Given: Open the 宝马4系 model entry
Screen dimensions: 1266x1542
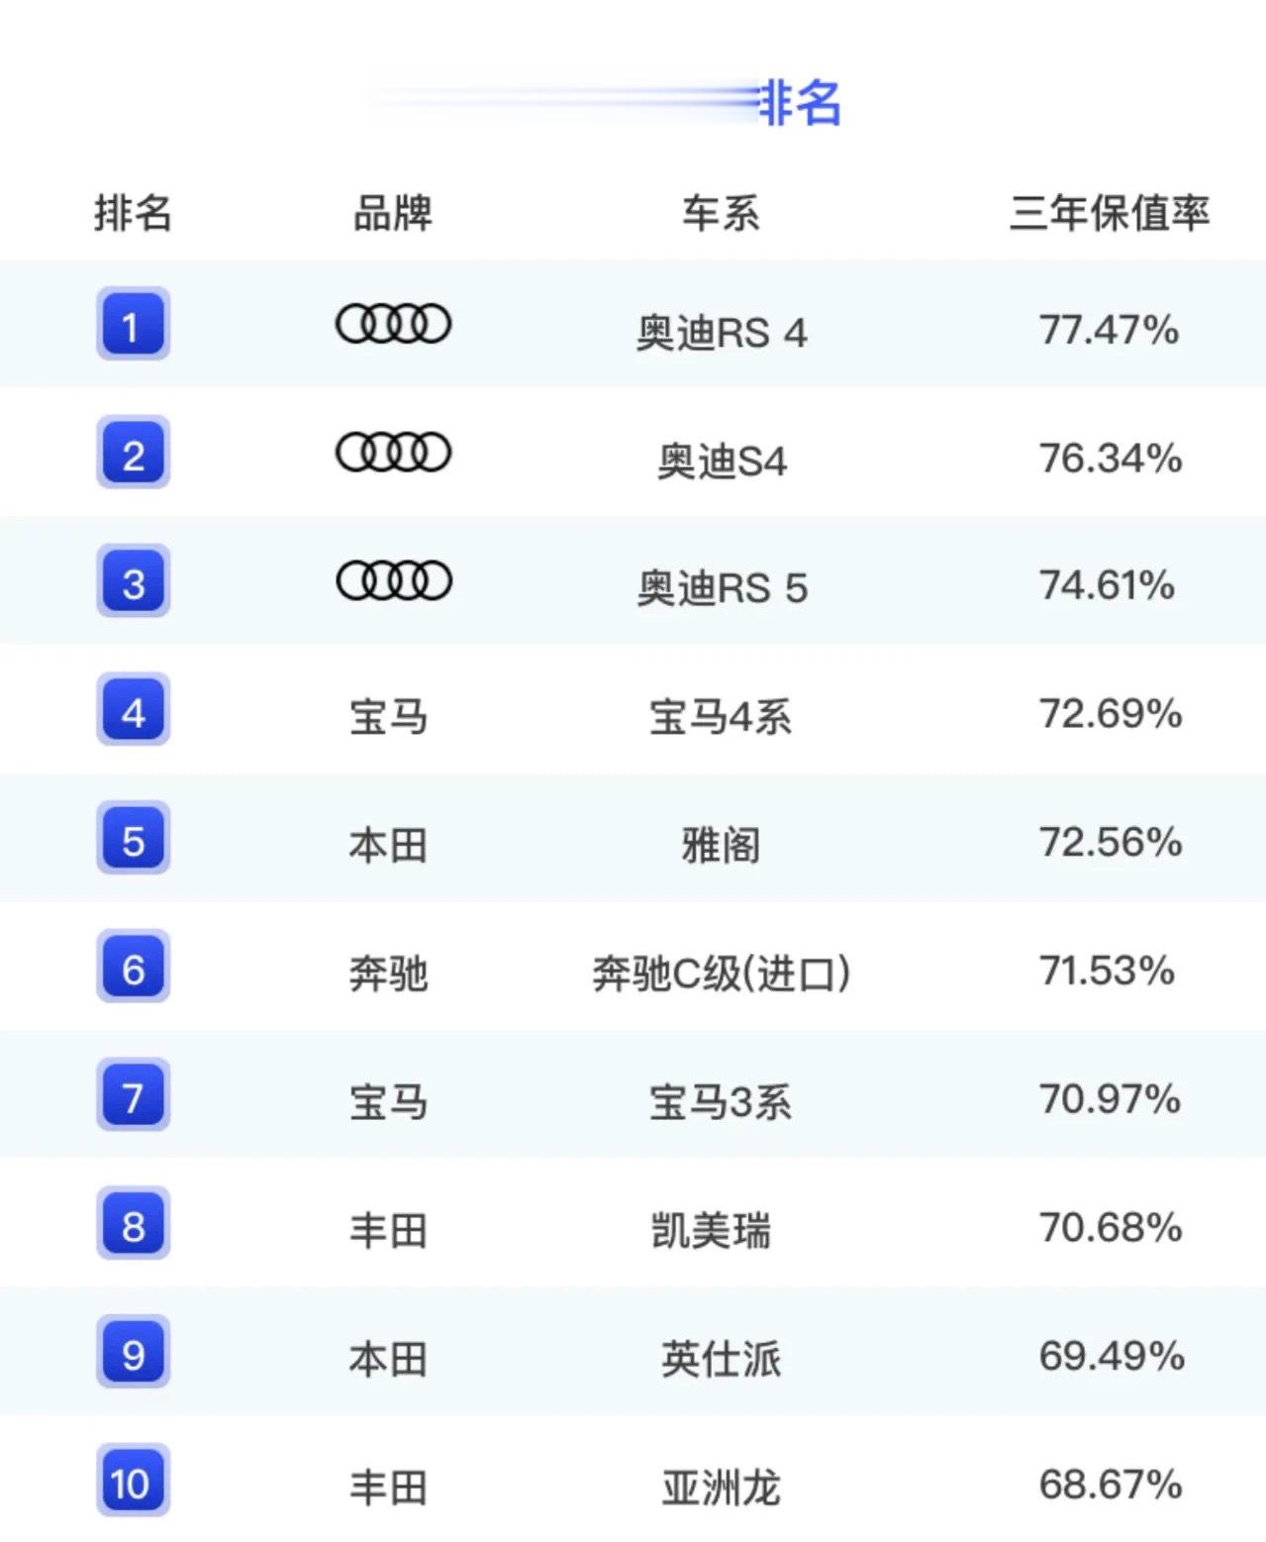Looking at the screenshot, I should 721,717.
